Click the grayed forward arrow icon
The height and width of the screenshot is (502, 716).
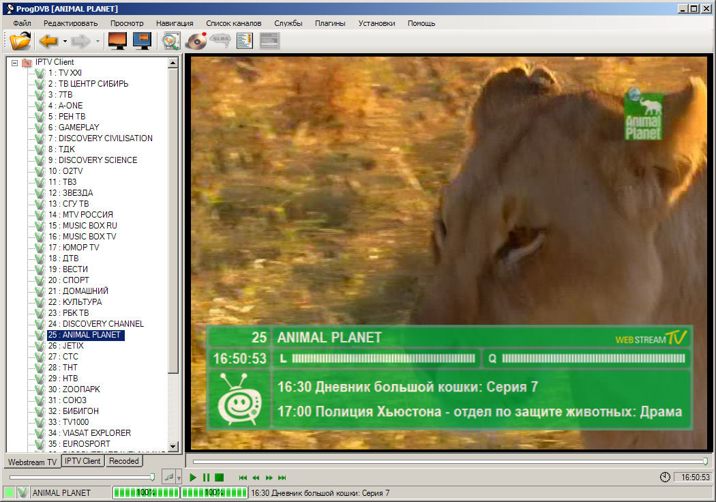point(81,41)
